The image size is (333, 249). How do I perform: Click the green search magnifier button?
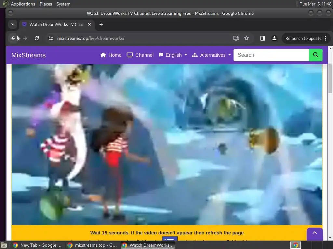tap(315, 55)
